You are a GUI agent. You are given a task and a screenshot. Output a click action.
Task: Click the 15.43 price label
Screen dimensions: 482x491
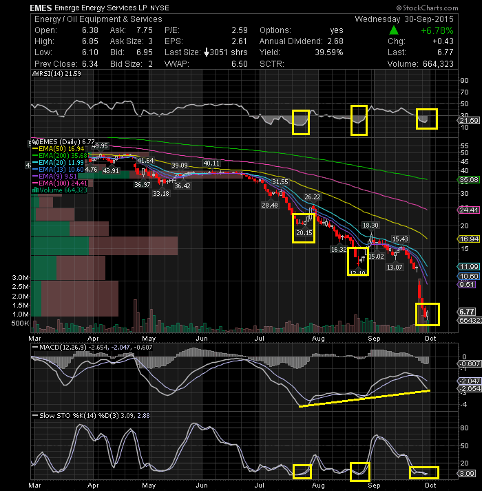400,239
